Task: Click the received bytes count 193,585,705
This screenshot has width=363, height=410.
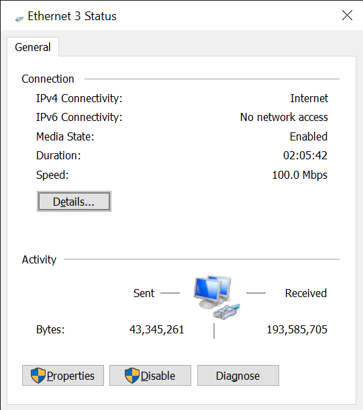Action: (297, 329)
